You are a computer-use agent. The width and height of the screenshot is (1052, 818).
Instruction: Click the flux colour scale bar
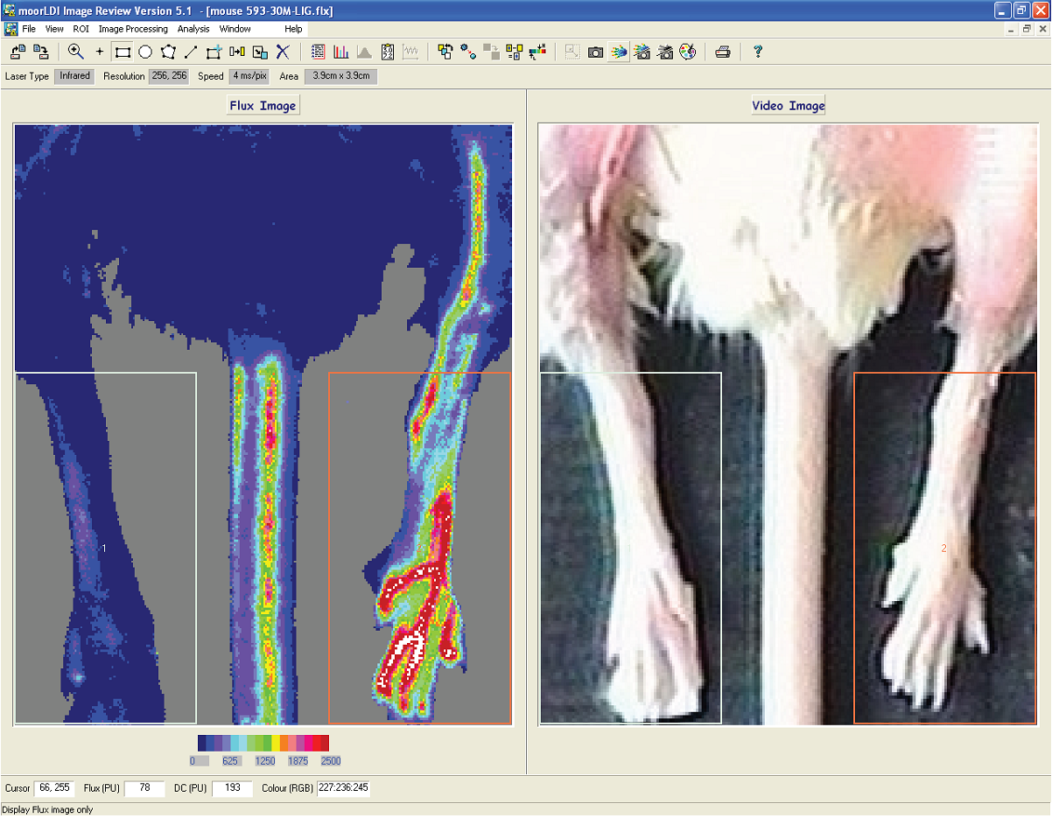[x=263, y=743]
